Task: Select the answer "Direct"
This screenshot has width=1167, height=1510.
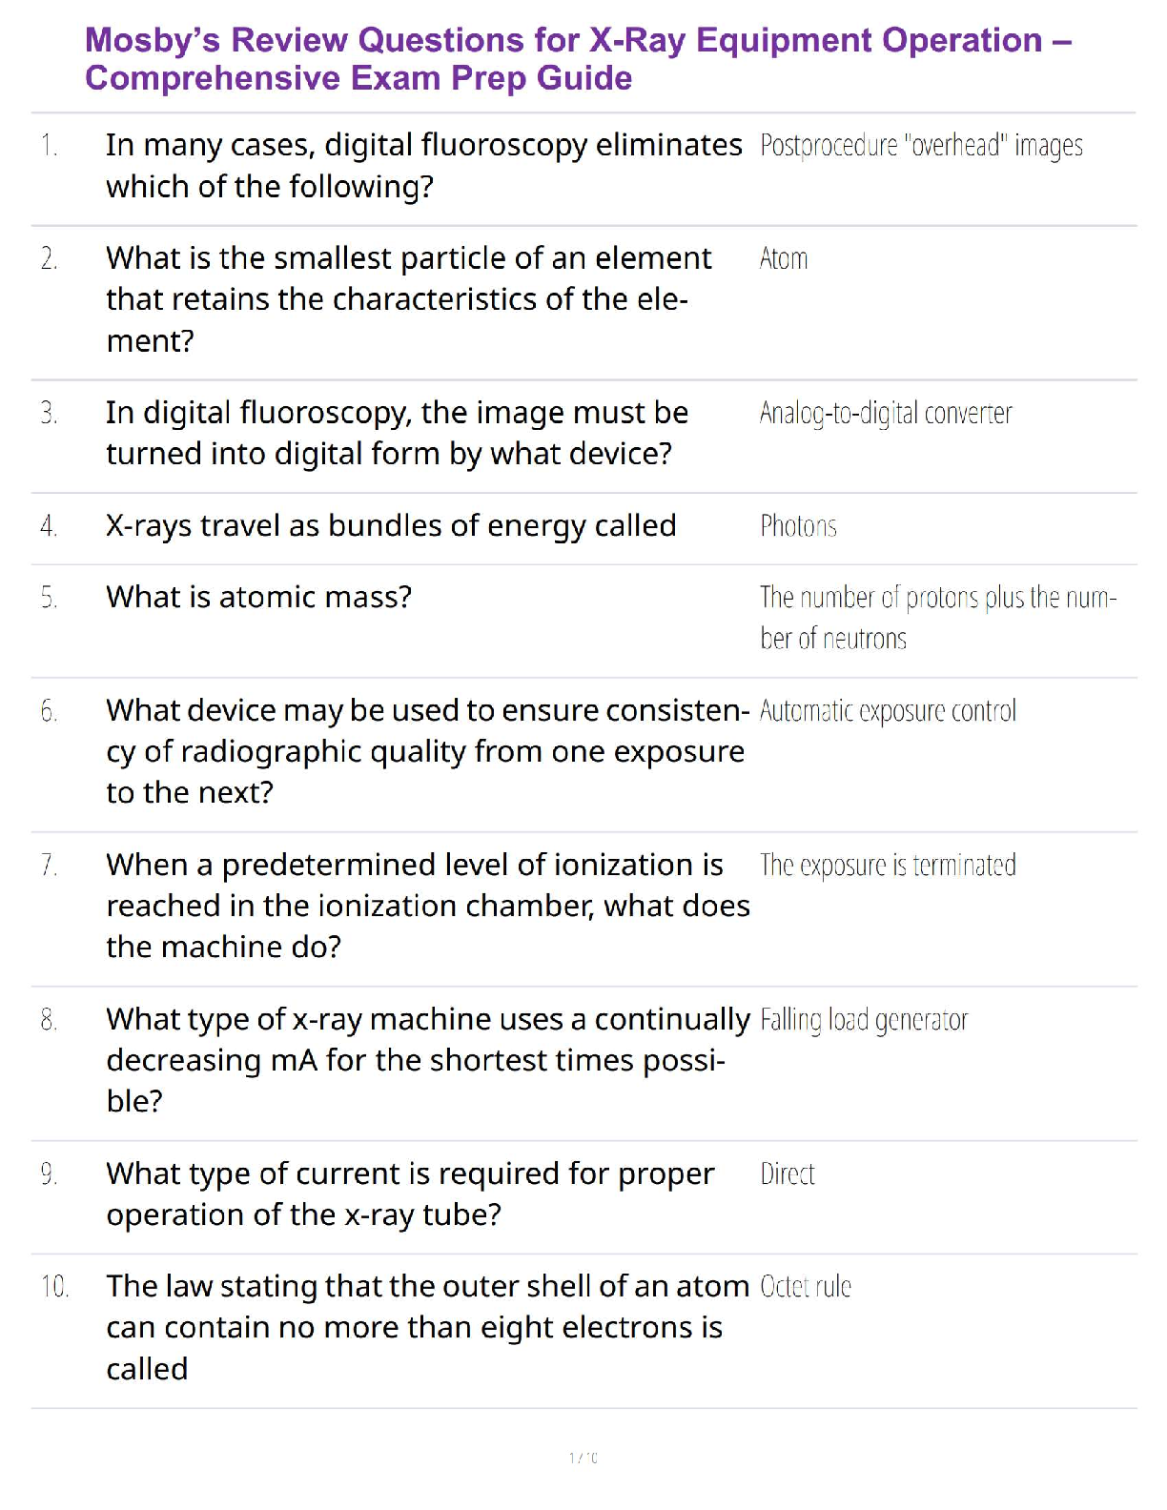Action: pyautogui.click(x=788, y=1174)
